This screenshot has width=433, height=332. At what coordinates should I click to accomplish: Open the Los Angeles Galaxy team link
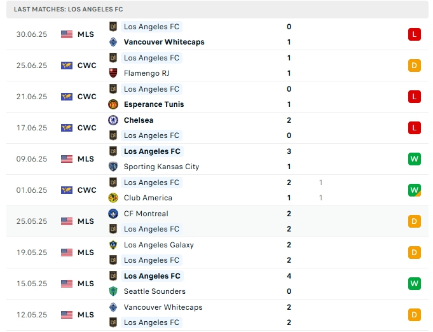(159, 245)
